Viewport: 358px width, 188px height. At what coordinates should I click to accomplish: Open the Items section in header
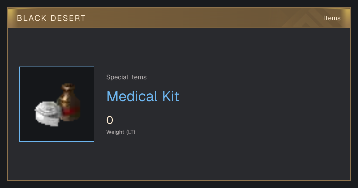point(332,18)
